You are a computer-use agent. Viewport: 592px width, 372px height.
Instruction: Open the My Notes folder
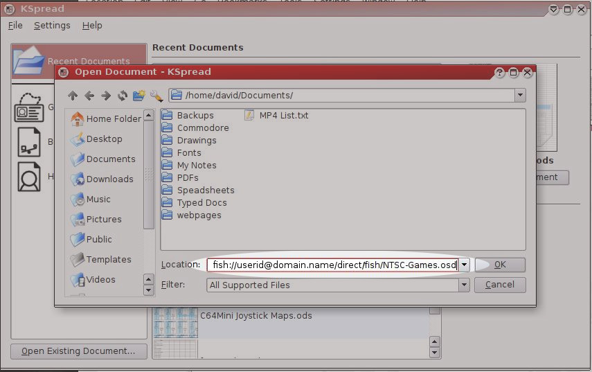pos(189,165)
